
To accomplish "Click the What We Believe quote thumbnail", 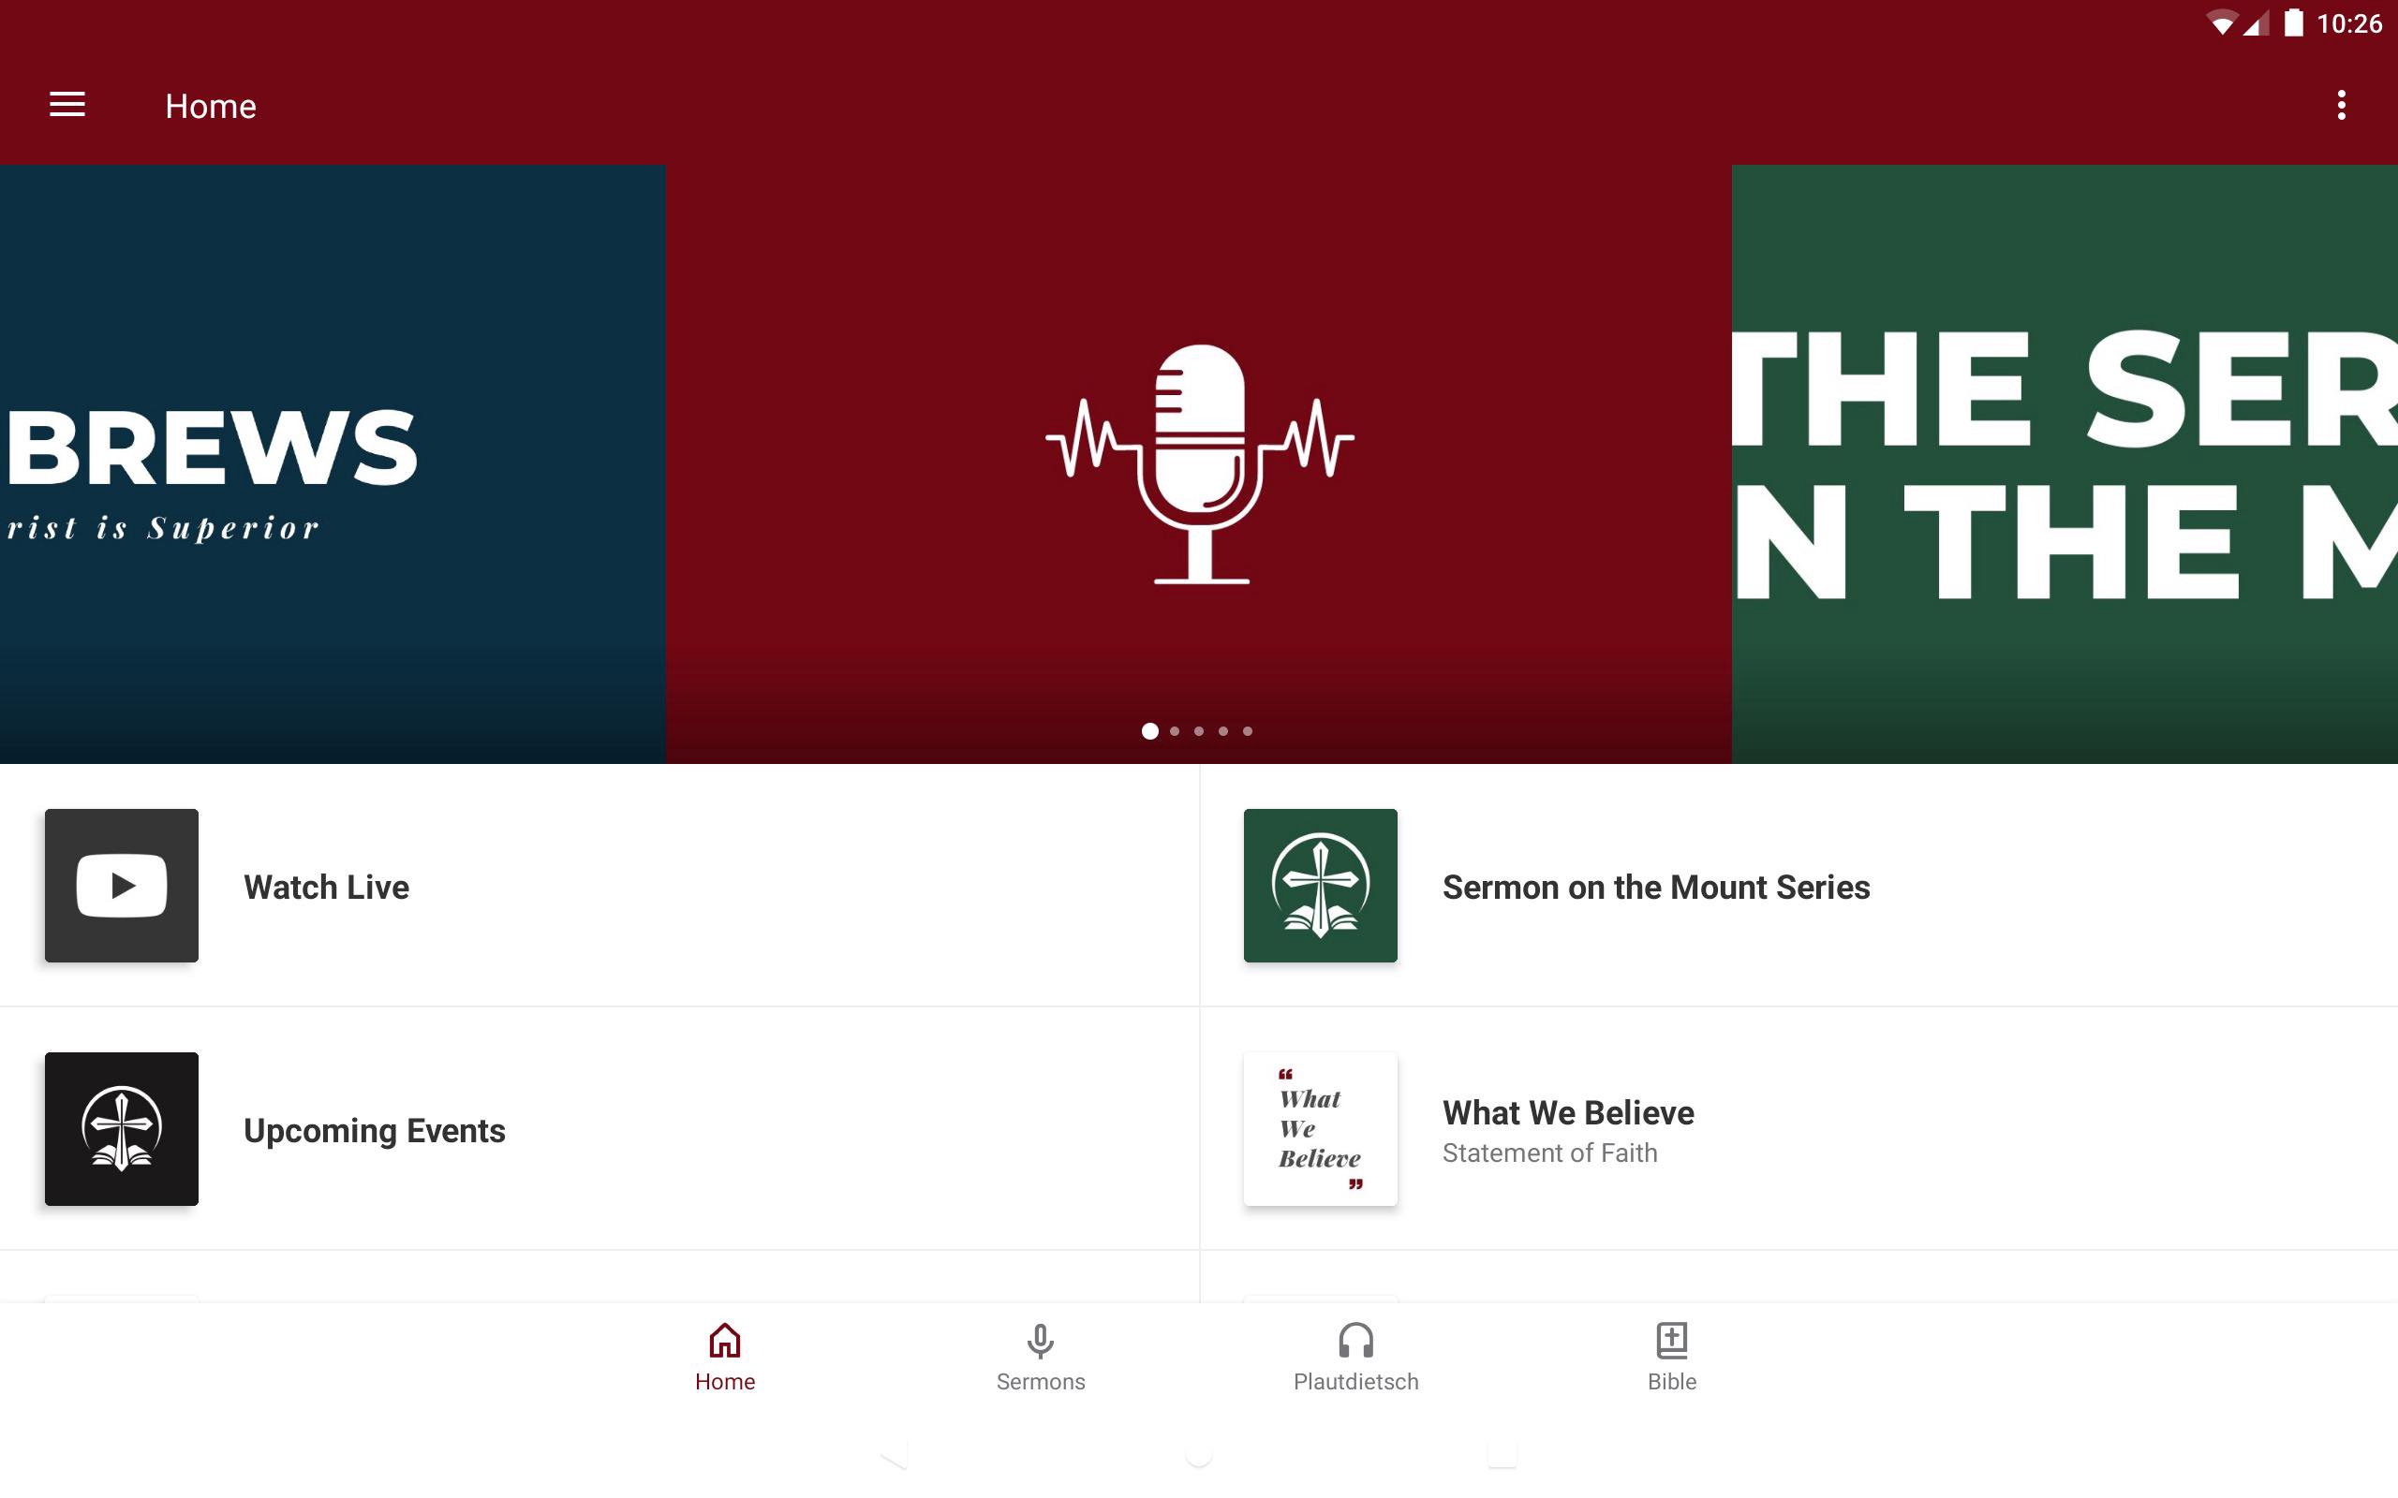I will (1320, 1128).
